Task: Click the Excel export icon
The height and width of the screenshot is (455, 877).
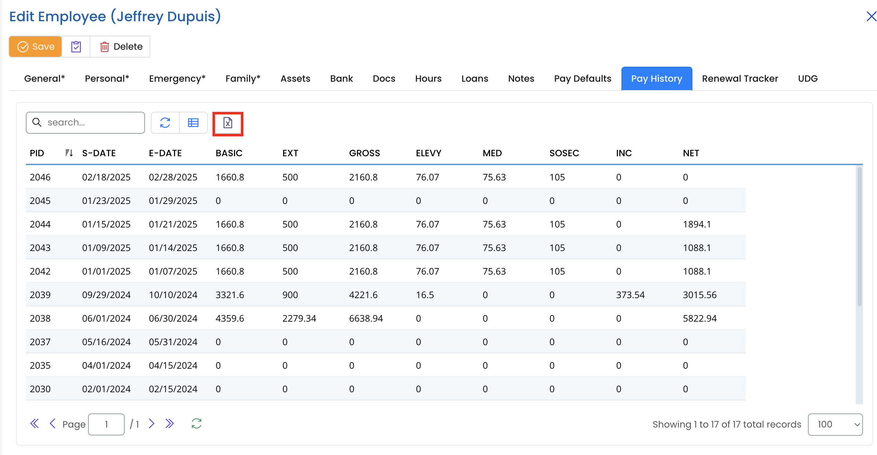Action: click(227, 123)
